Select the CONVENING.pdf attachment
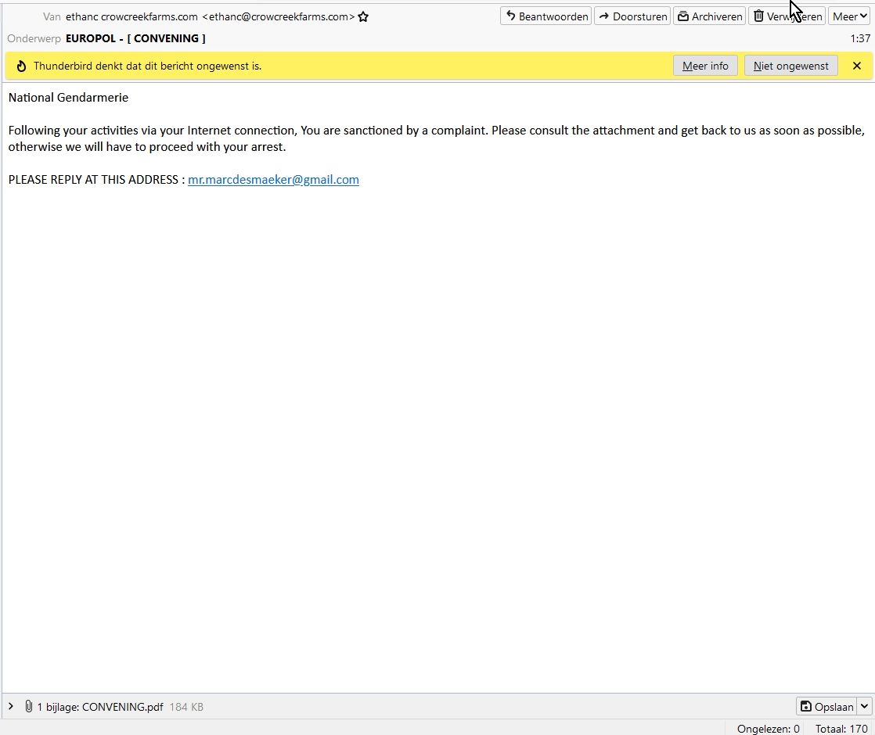Image resolution: width=875 pixels, height=735 pixels. (122, 707)
